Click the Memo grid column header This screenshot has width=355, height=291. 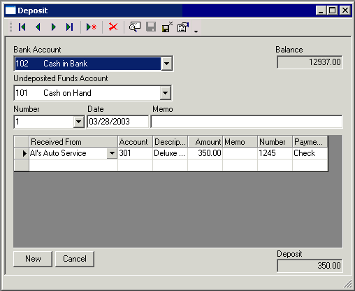coord(240,142)
